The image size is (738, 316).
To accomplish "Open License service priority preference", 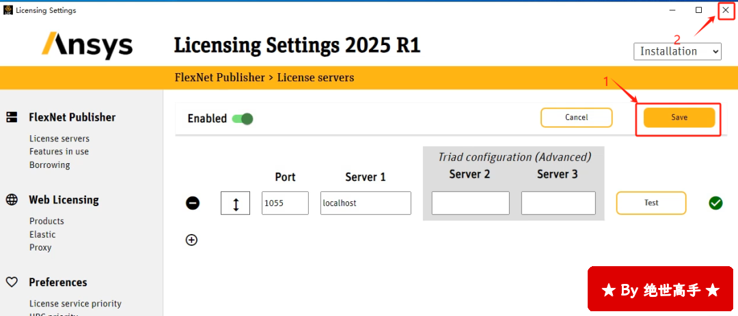I will (75, 303).
